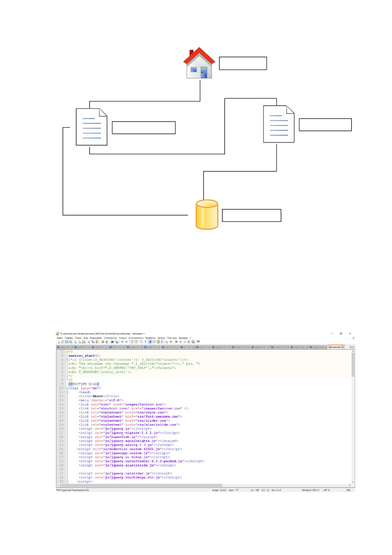392x555 pixels.
Task: Open the Плагины menu
Action: click(x=172, y=338)
